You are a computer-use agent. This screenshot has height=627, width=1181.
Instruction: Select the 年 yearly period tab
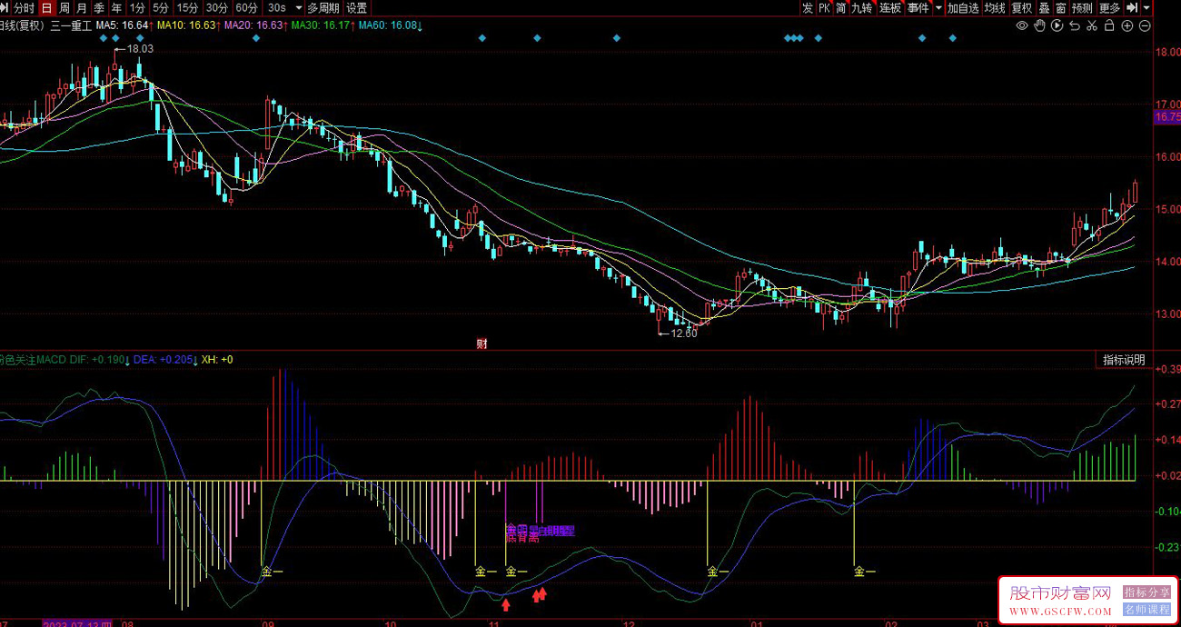(116, 8)
